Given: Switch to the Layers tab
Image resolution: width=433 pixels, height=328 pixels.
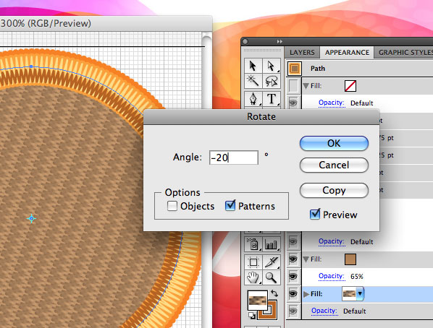Looking at the screenshot, I should 302,52.
